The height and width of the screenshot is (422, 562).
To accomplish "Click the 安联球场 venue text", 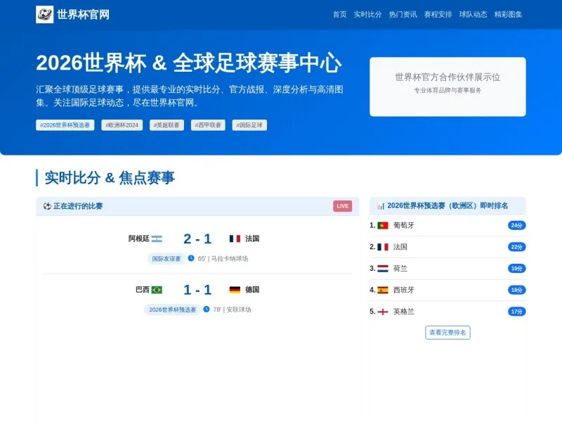I will pyautogui.click(x=238, y=309).
